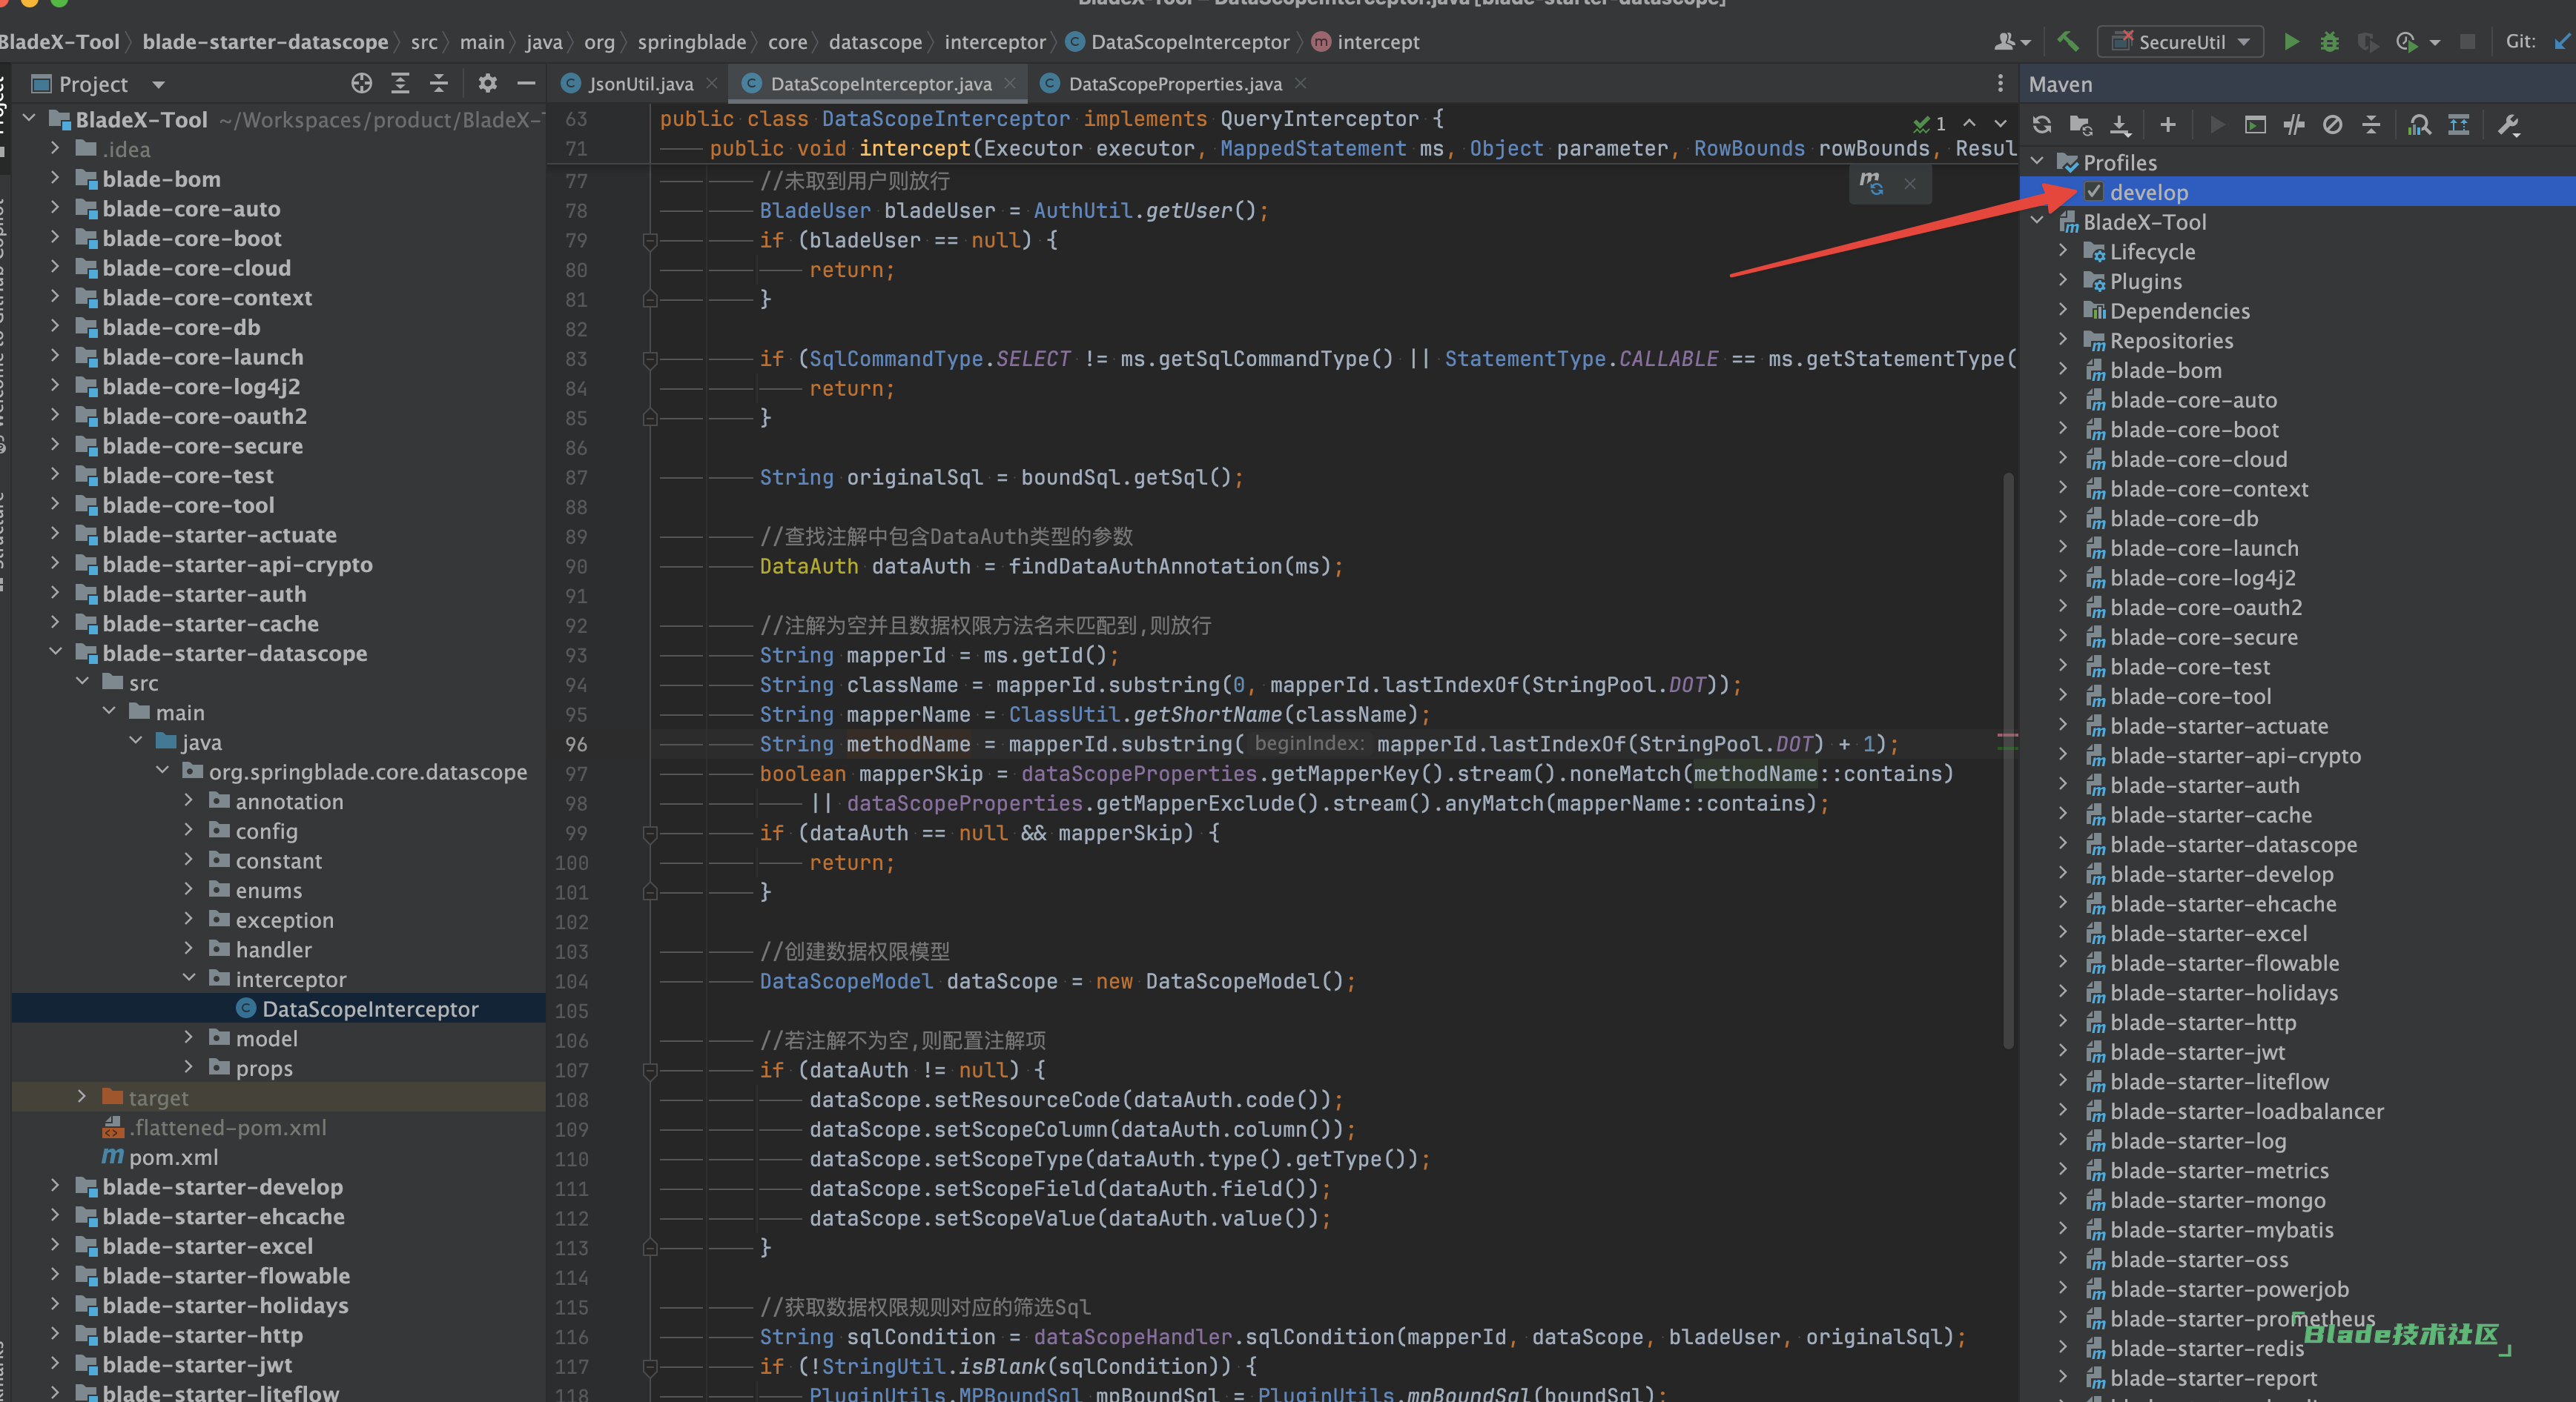Screen dimensions: 2576x1402
Task: Open Project panel gear options
Action: (487, 83)
